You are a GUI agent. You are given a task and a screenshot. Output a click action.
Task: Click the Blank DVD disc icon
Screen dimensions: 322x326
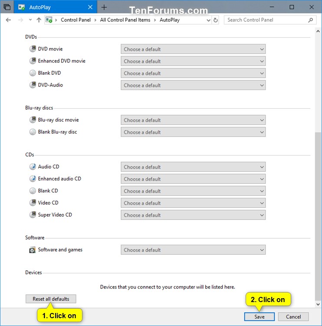point(33,73)
